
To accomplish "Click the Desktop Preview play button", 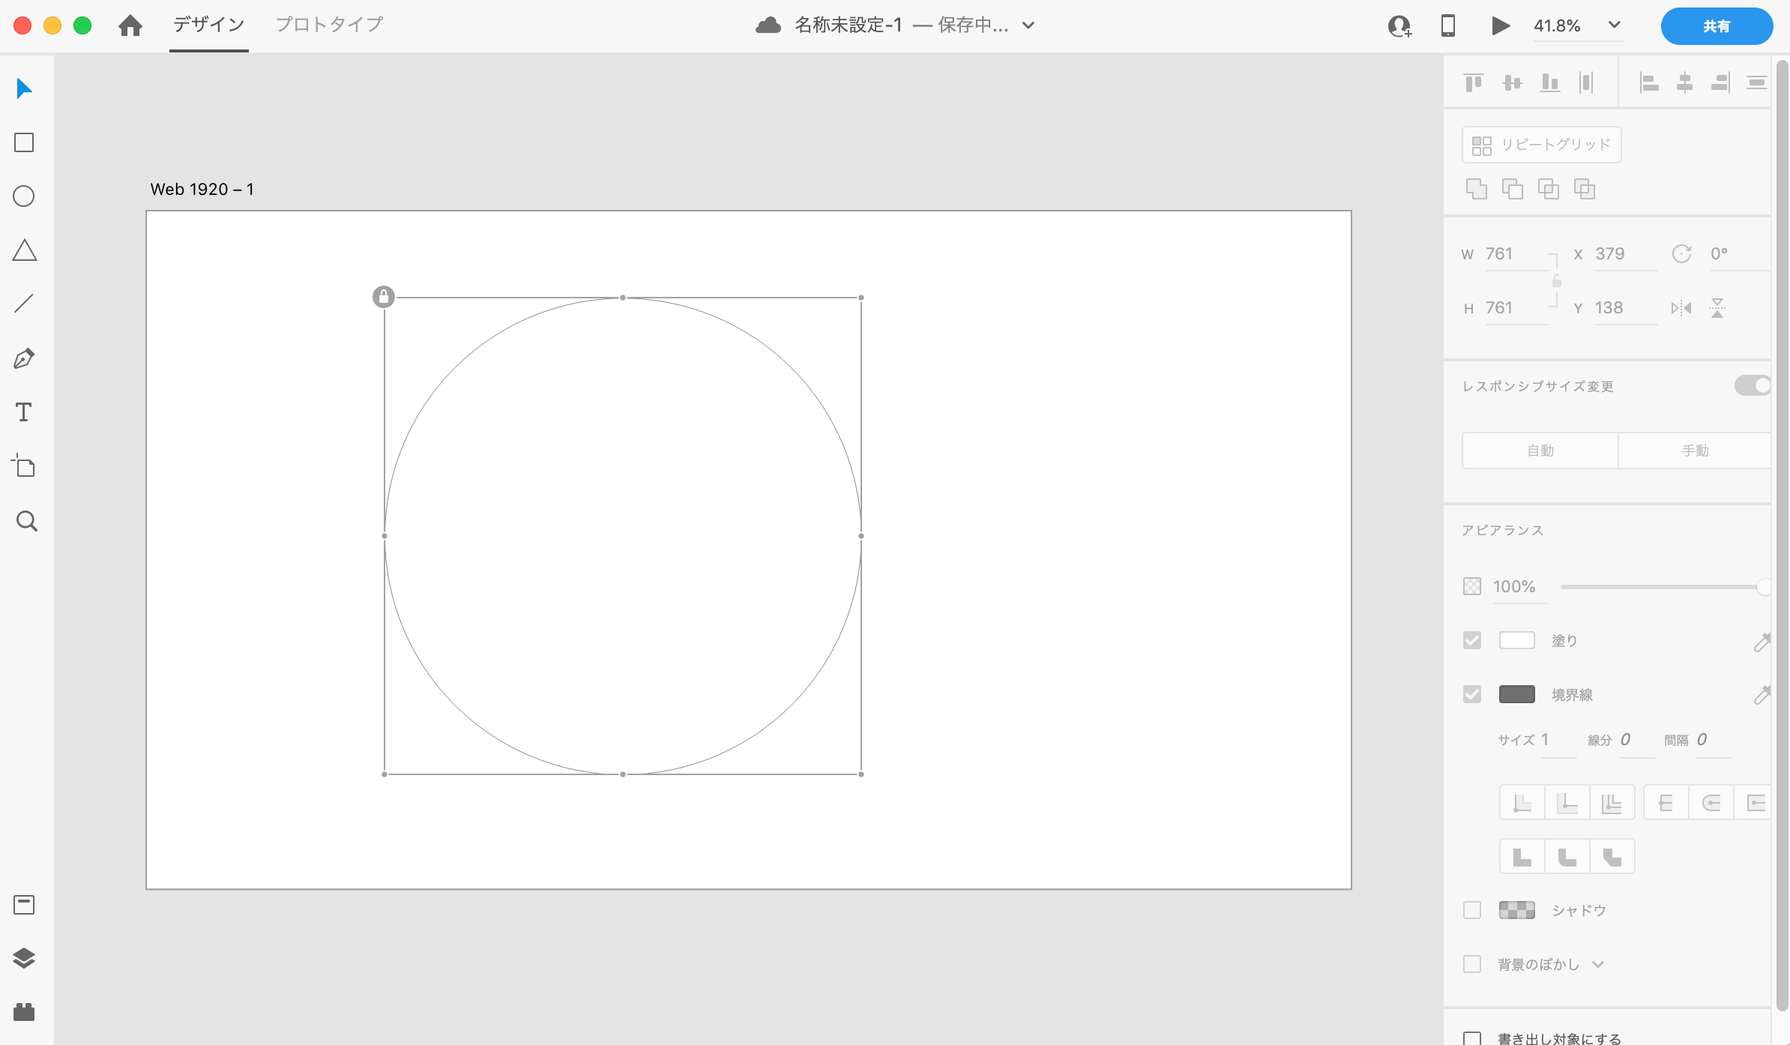I will click(x=1500, y=26).
